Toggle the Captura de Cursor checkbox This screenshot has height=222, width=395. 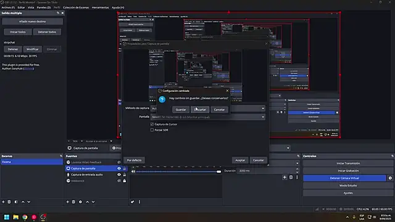(152, 124)
